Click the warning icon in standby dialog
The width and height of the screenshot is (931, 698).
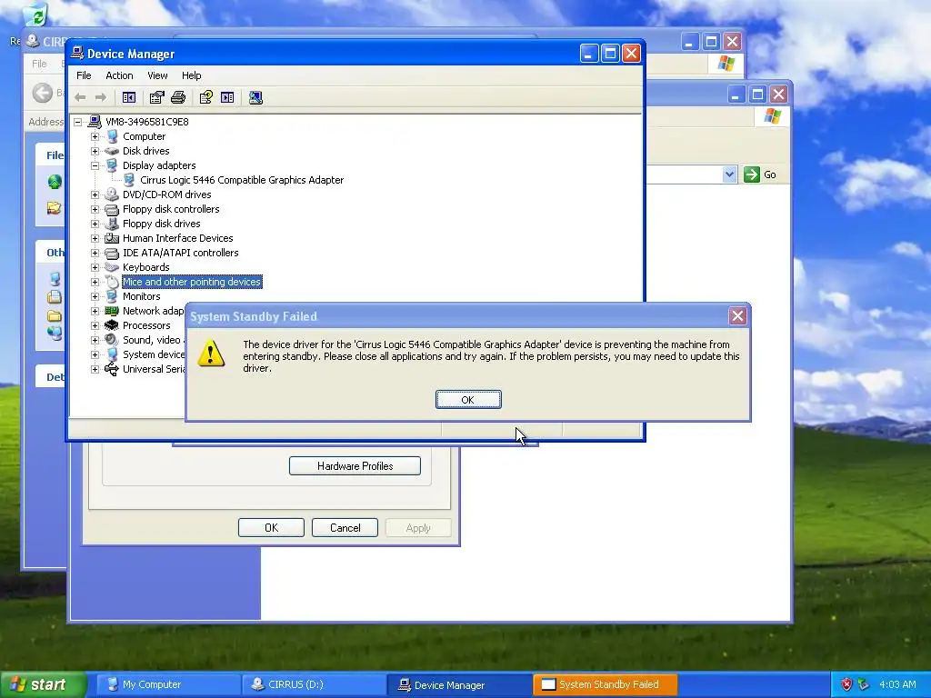pyautogui.click(x=211, y=354)
